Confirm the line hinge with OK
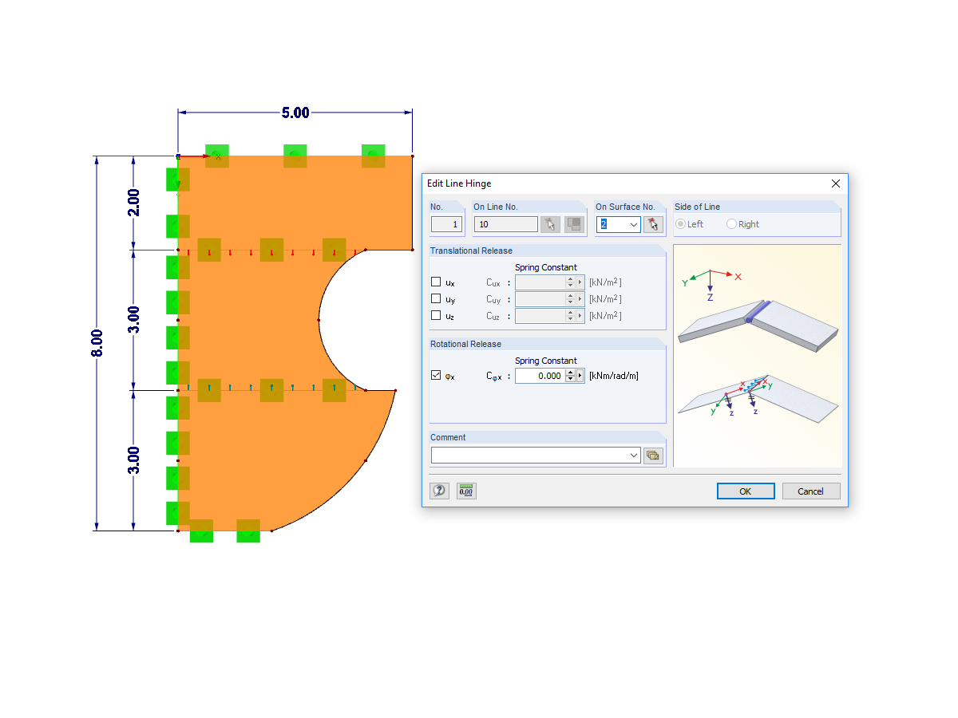 745,491
